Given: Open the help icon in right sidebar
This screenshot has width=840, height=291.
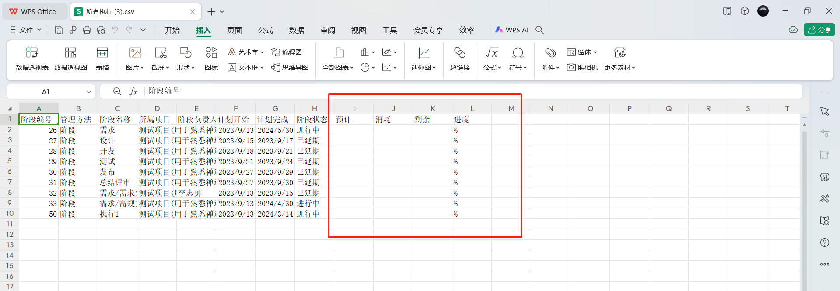Looking at the screenshot, I should click(x=825, y=242).
